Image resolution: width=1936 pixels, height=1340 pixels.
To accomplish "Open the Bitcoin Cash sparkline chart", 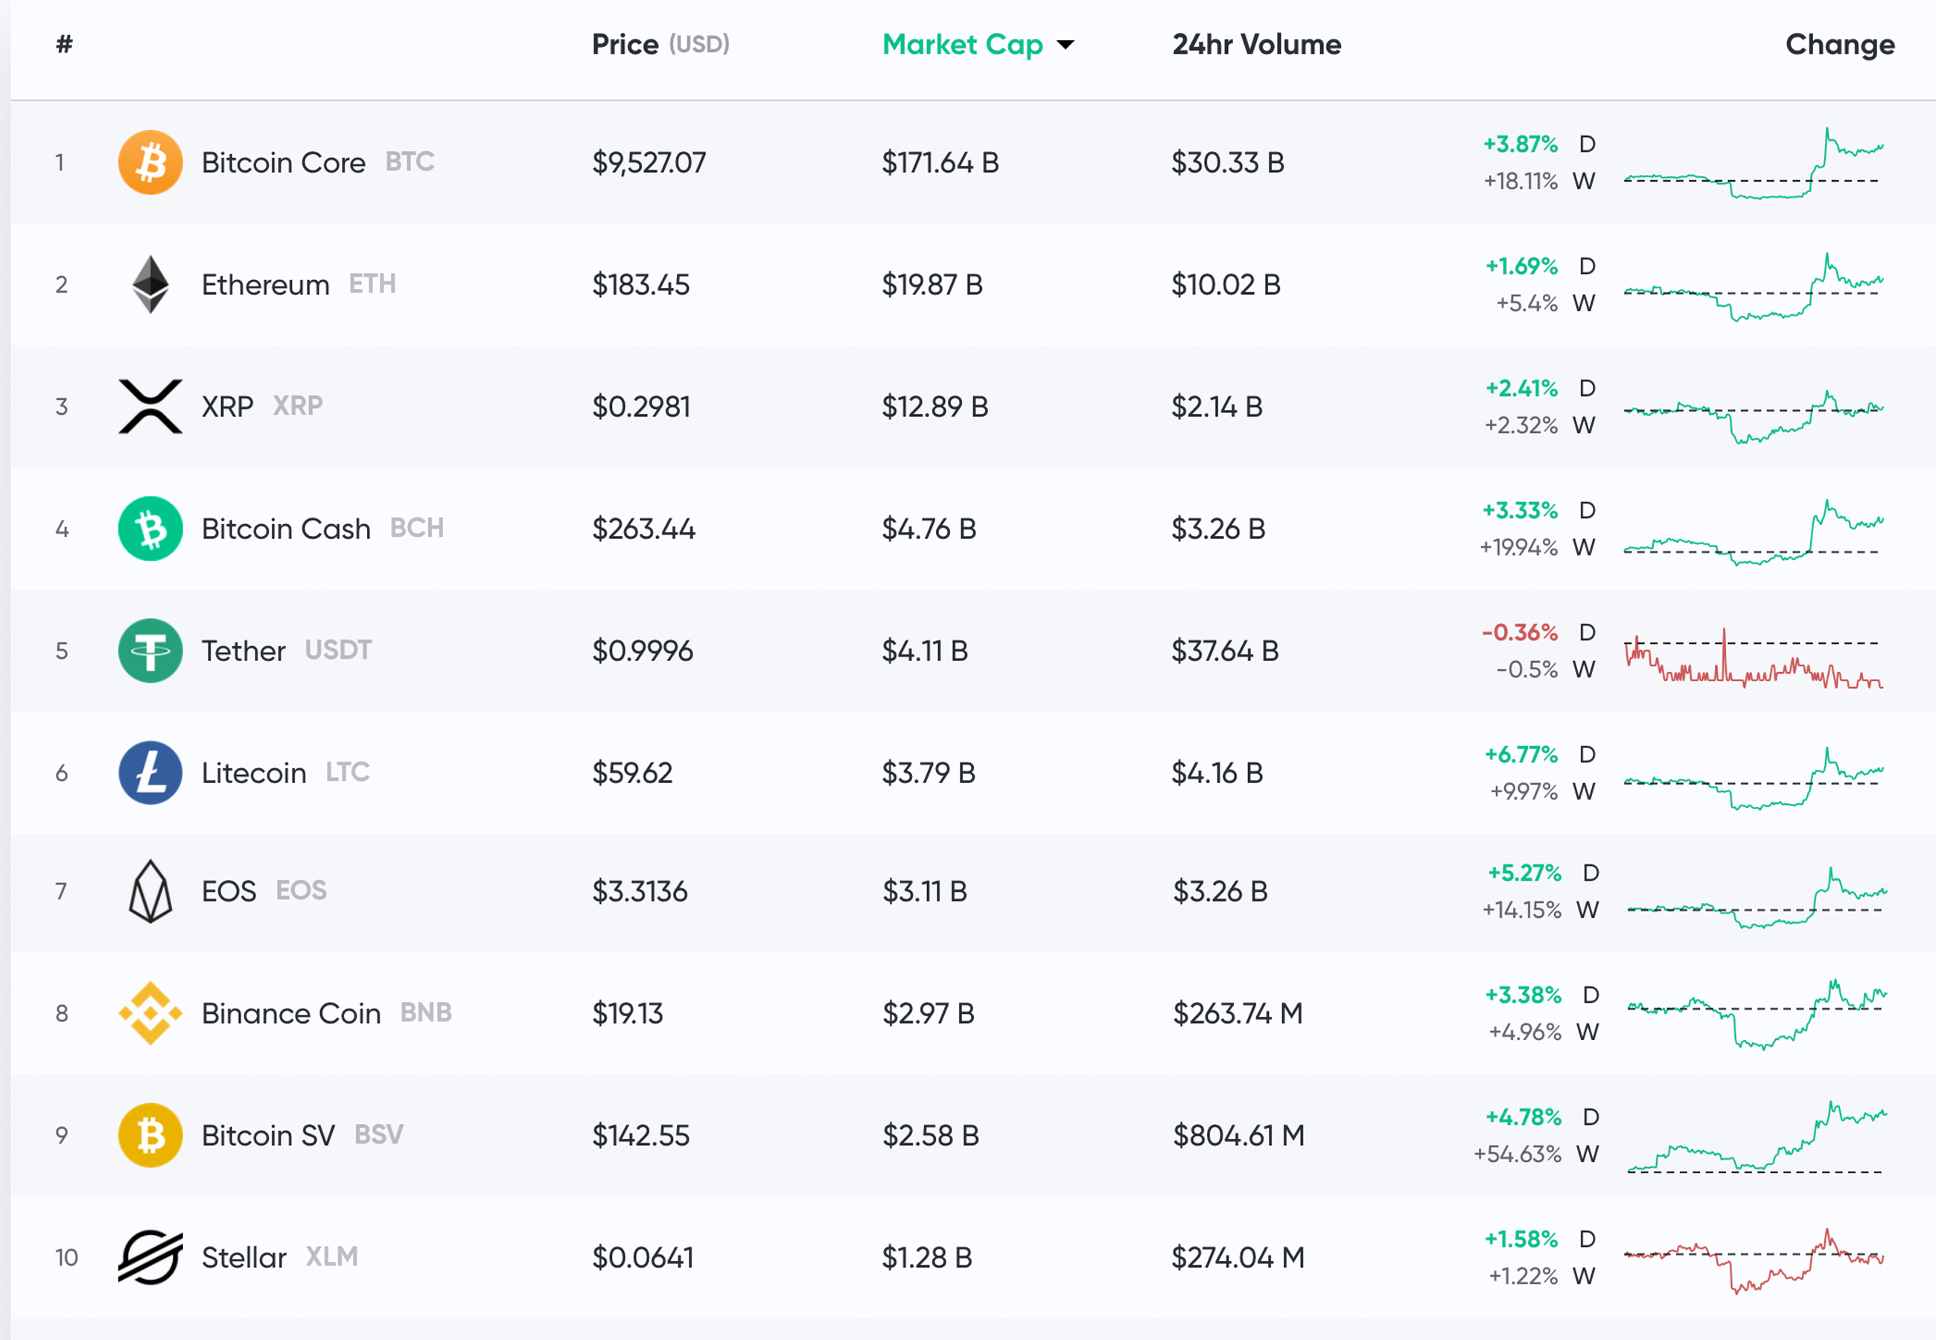I will click(x=1754, y=532).
